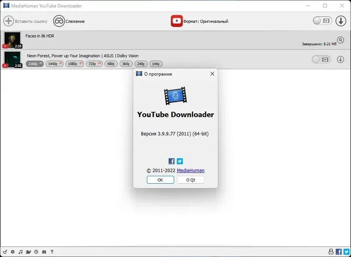Click the binoculars search icon
The height and width of the screenshot is (257, 351).
pyautogui.click(x=44, y=252)
